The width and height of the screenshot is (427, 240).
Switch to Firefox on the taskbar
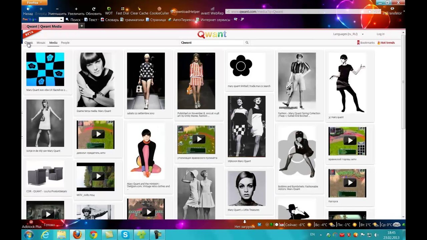tap(77, 235)
